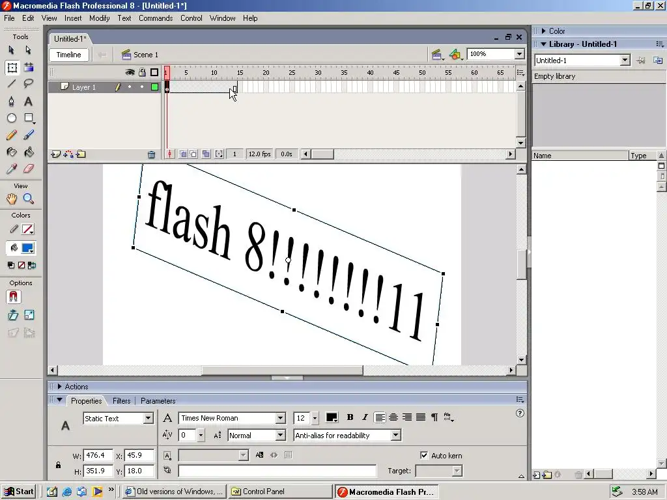This screenshot has height=500, width=667.
Task: Open the Control menu
Action: [191, 18]
